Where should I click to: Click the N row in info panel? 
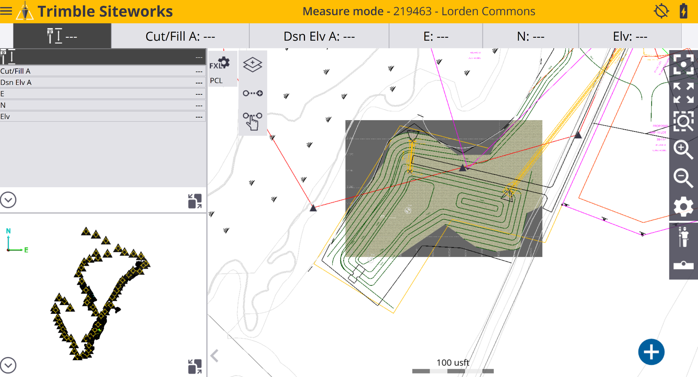[103, 105]
